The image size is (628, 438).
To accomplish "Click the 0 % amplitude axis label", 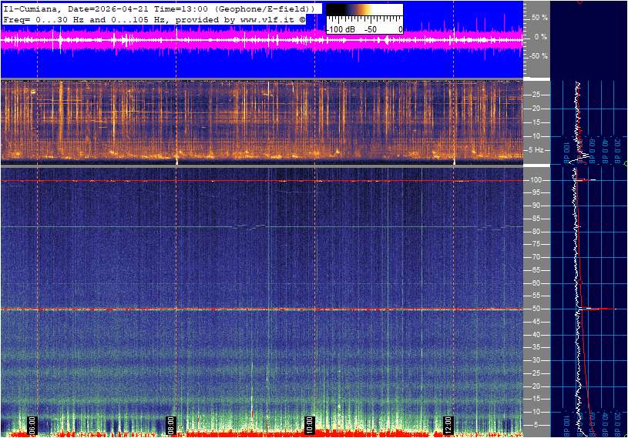I will (542, 37).
